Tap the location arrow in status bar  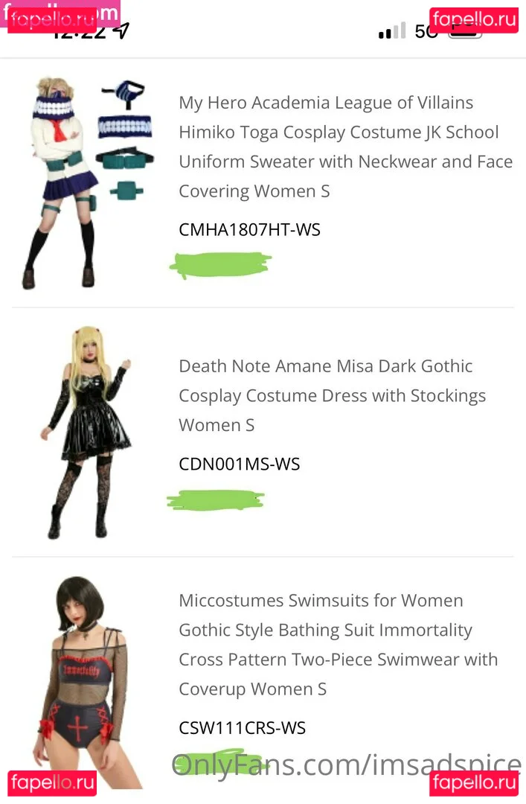[x=121, y=31]
